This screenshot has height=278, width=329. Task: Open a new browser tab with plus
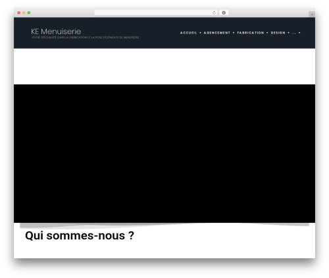312,14
